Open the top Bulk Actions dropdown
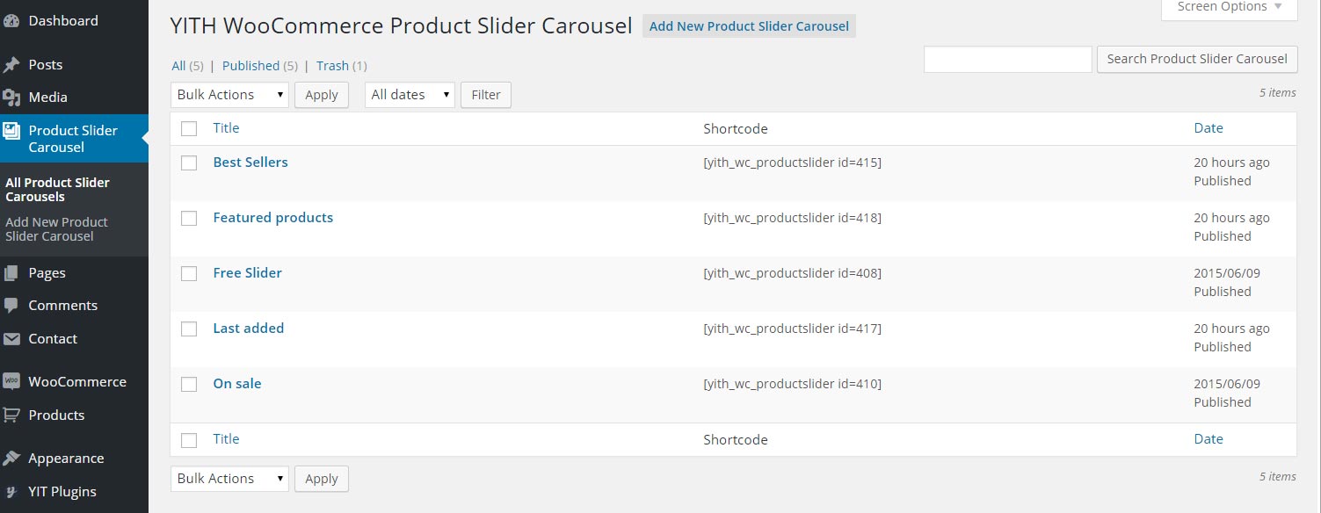 pyautogui.click(x=229, y=95)
